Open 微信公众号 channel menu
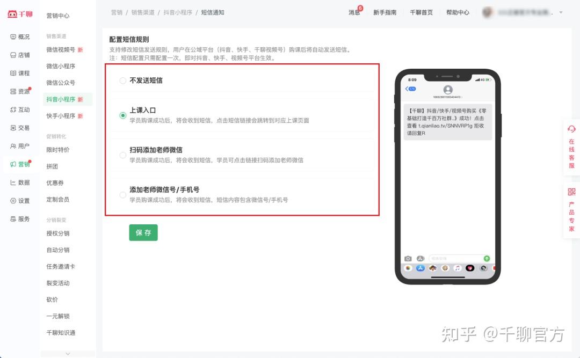This screenshot has height=358, width=580. pos(61,83)
